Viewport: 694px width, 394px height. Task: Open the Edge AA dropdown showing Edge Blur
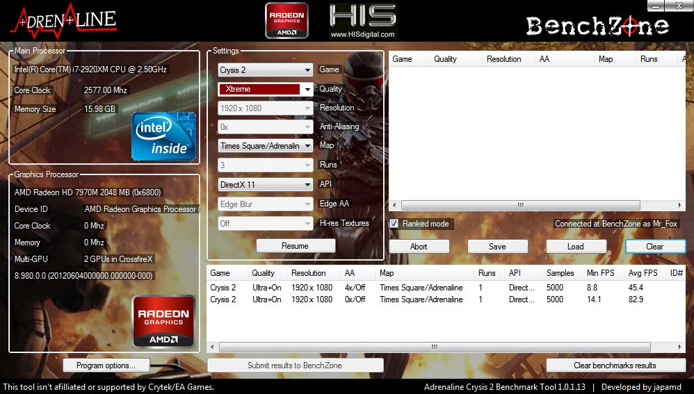266,204
